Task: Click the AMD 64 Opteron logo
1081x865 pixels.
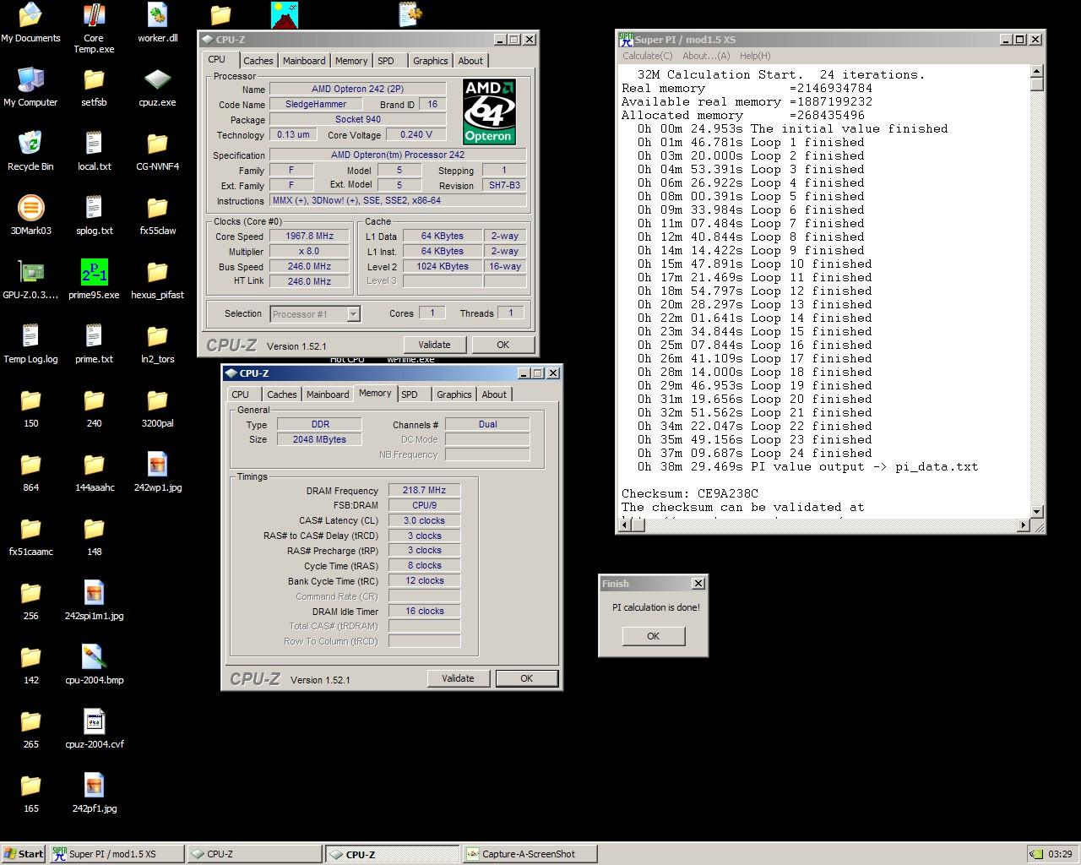Action: (489, 112)
